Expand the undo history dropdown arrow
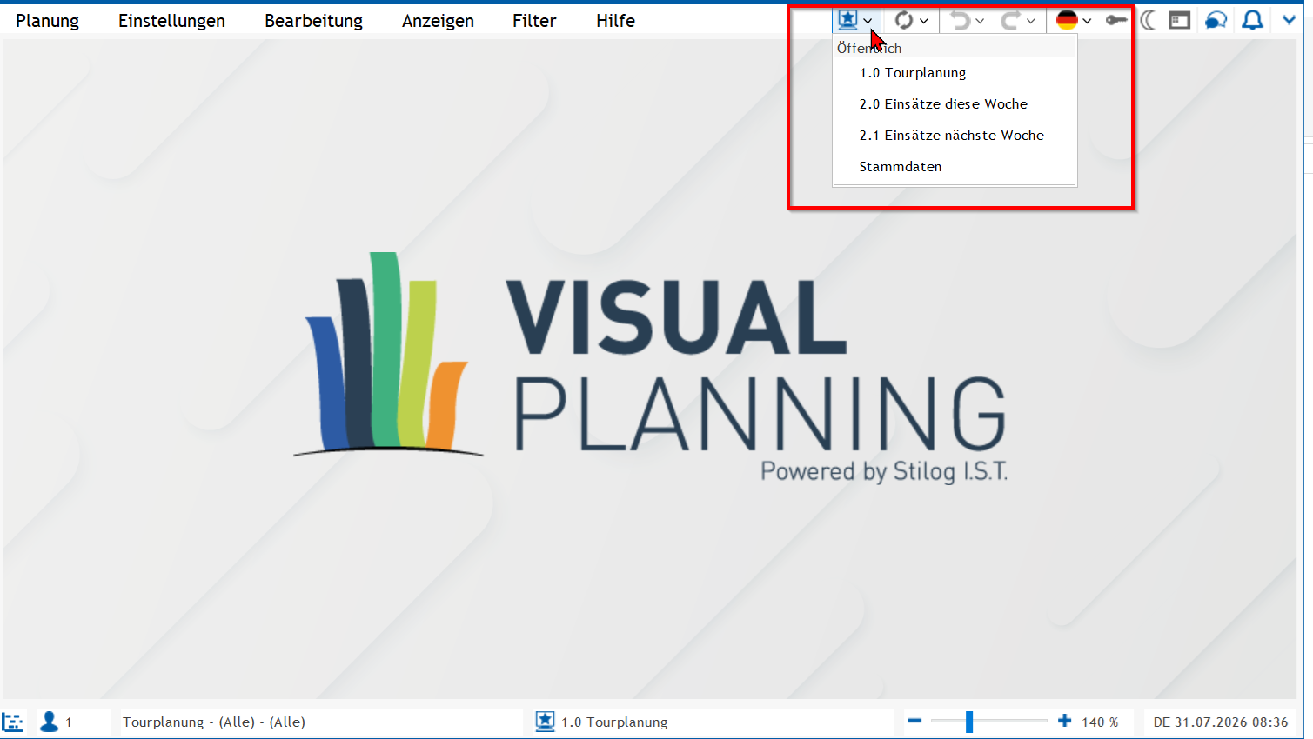The height and width of the screenshot is (739, 1313). 980,21
